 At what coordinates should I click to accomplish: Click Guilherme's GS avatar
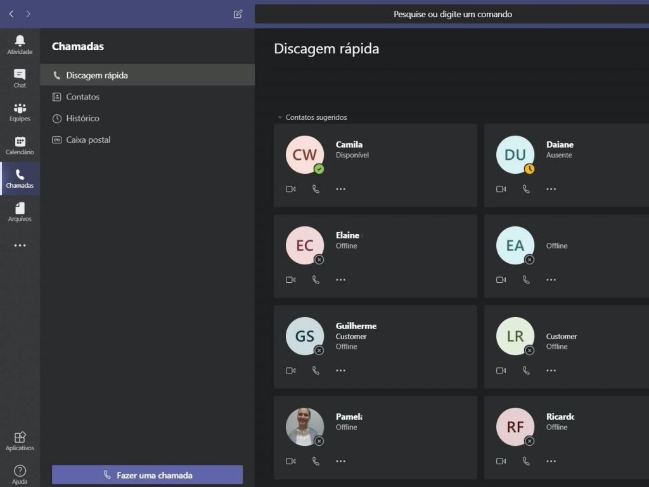click(305, 336)
